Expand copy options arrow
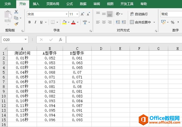The height and width of the screenshot is (127, 182). [20, 18]
